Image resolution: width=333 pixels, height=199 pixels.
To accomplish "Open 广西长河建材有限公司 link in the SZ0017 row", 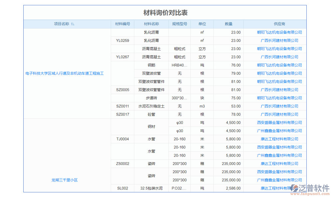I will coord(279,114).
